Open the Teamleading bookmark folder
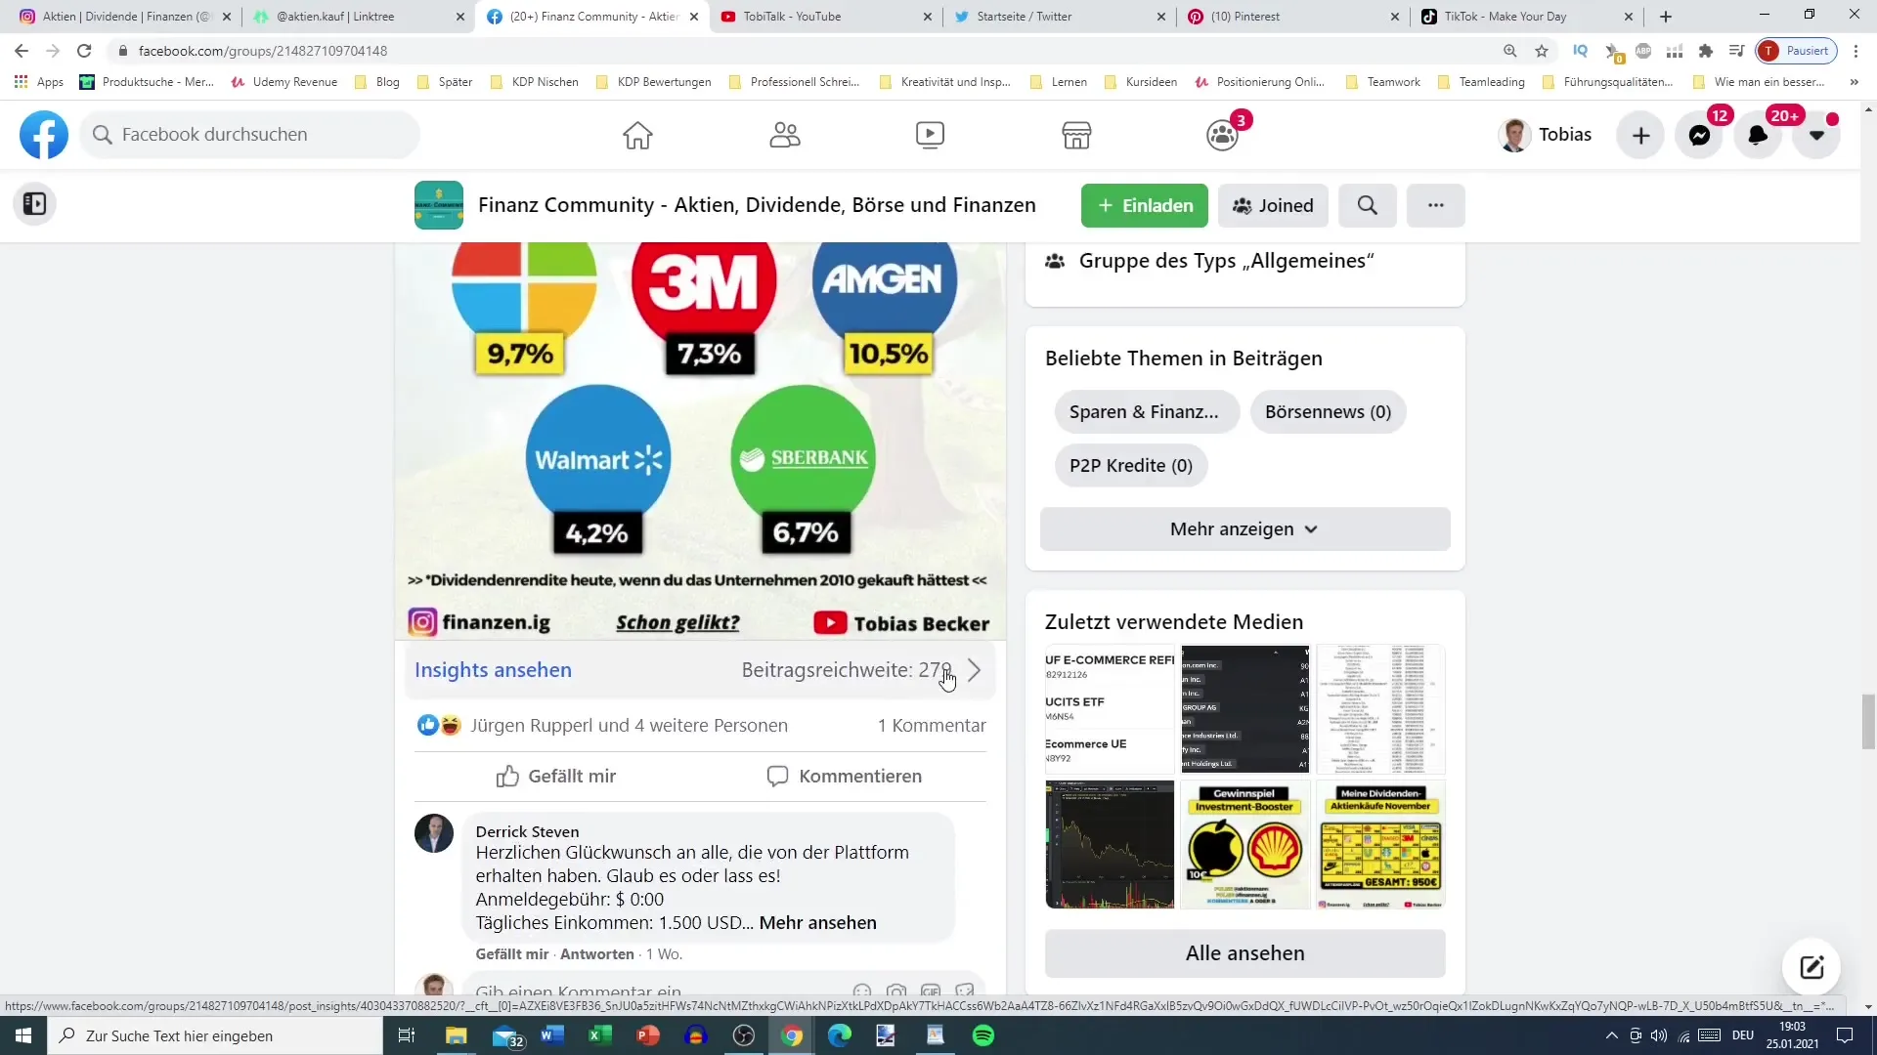 click(1481, 82)
